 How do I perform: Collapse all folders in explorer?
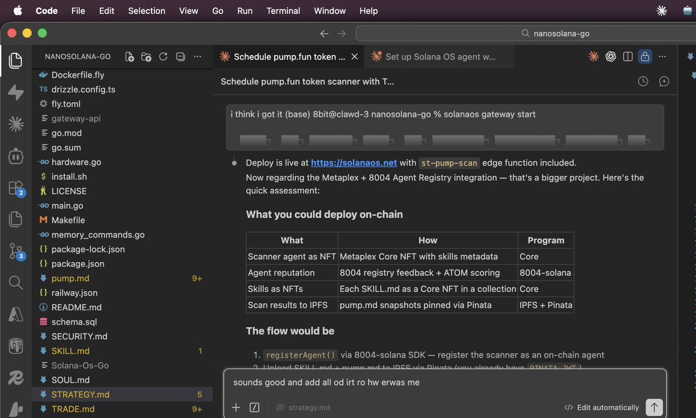[x=180, y=57]
